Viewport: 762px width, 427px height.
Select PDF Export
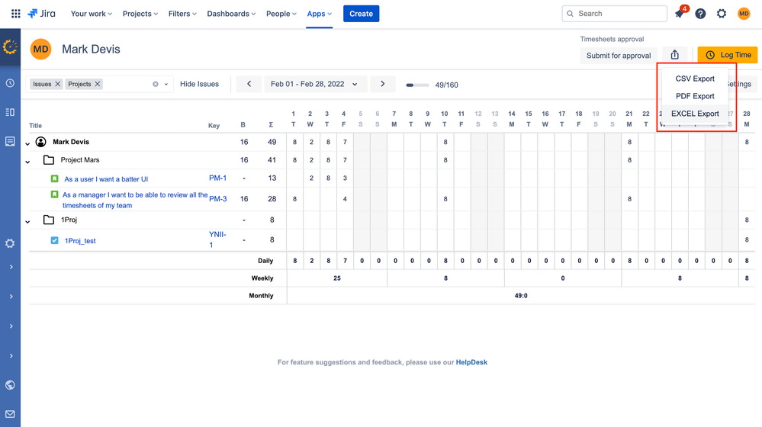(x=695, y=96)
